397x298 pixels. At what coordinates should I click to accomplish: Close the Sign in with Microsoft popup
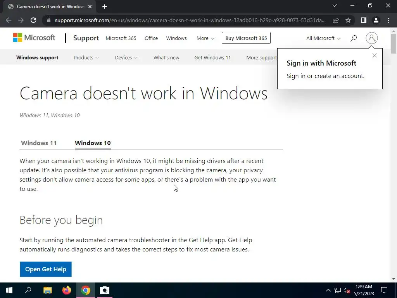(375, 55)
